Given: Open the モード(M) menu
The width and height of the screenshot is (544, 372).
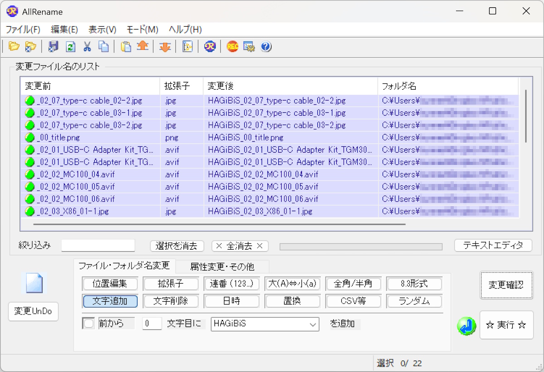Looking at the screenshot, I should (x=142, y=29).
